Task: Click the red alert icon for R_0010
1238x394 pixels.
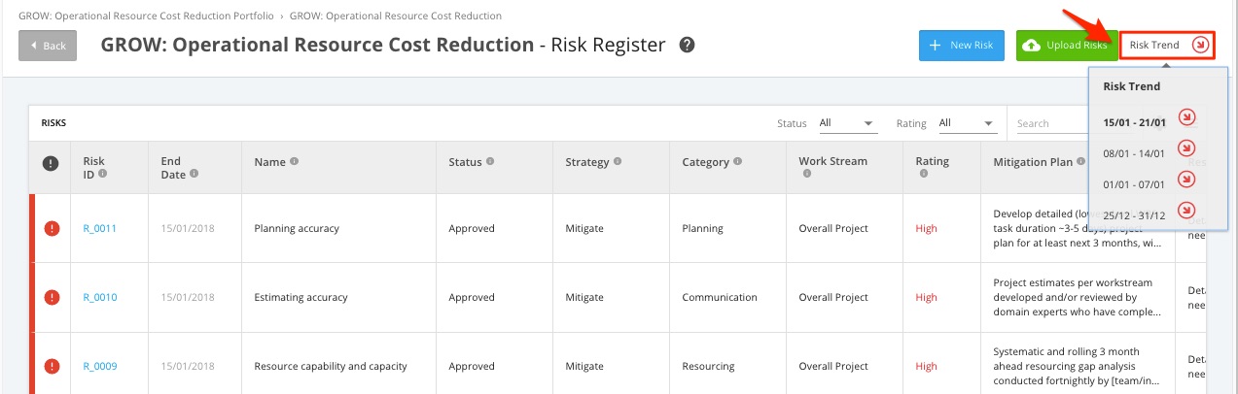Action: coord(52,298)
